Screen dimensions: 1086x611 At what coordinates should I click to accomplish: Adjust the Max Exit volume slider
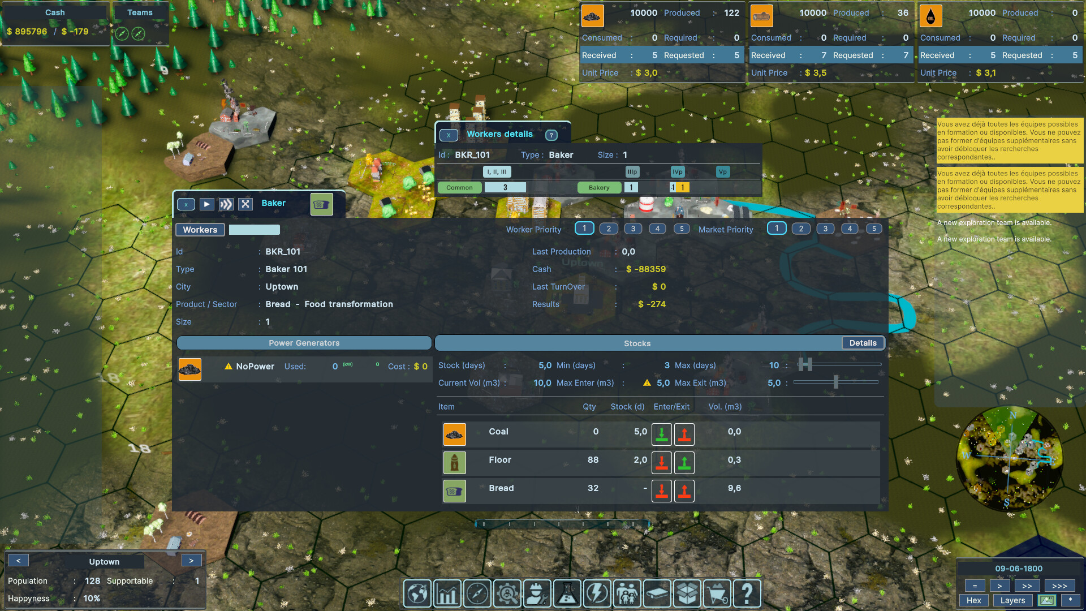835,382
